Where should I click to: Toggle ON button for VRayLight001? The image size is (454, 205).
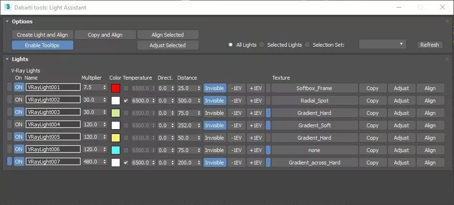point(19,88)
